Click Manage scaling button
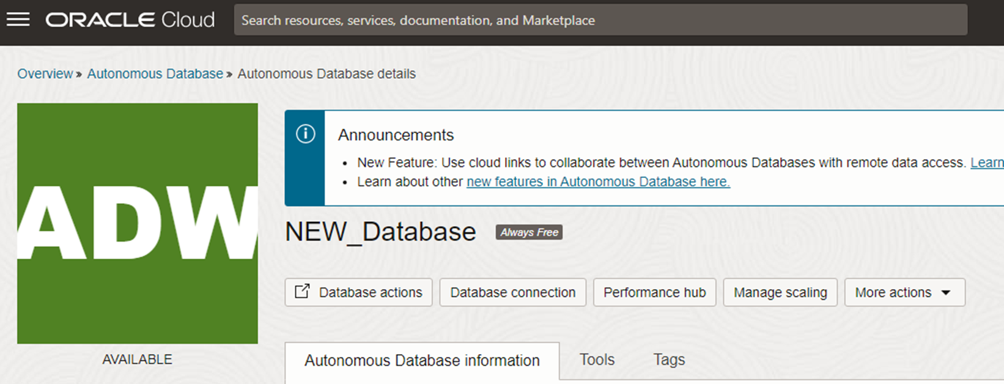 click(780, 292)
